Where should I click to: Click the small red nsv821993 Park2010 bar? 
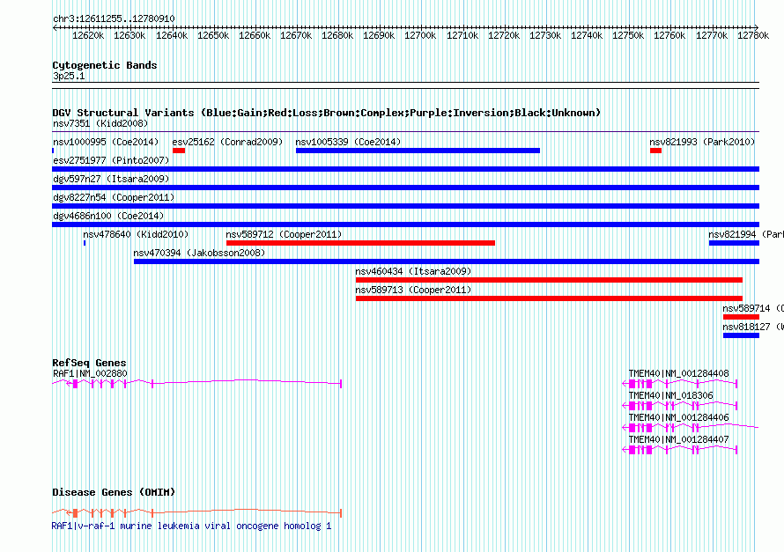click(x=655, y=151)
